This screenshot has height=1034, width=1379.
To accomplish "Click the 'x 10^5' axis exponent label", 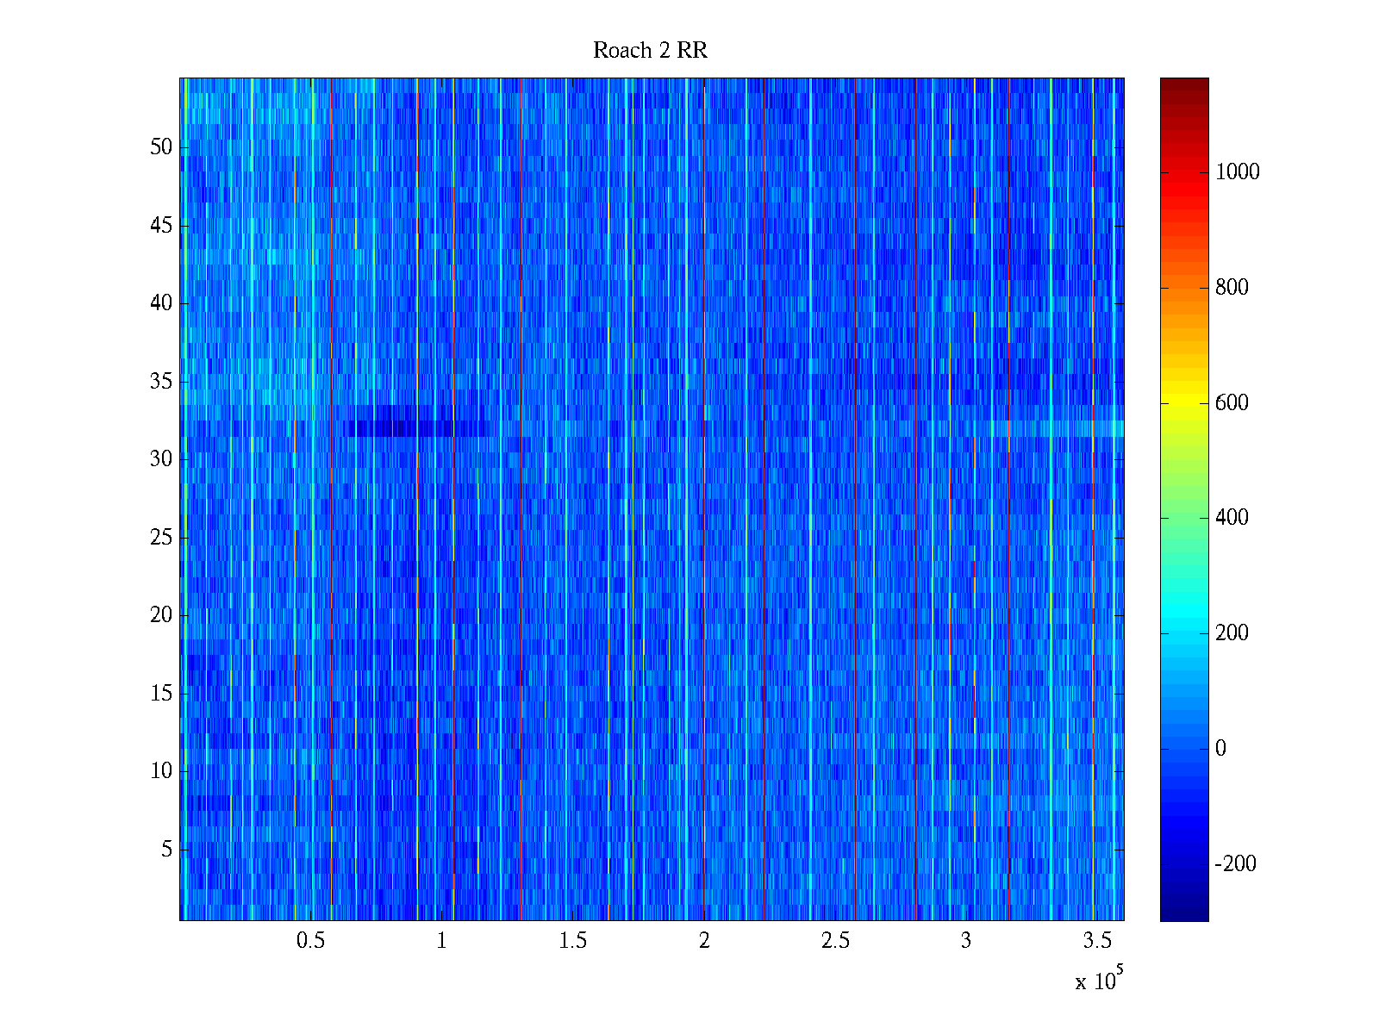I will 1098,980.
